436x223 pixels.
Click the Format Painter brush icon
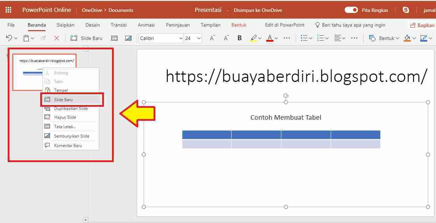click(x=43, y=38)
